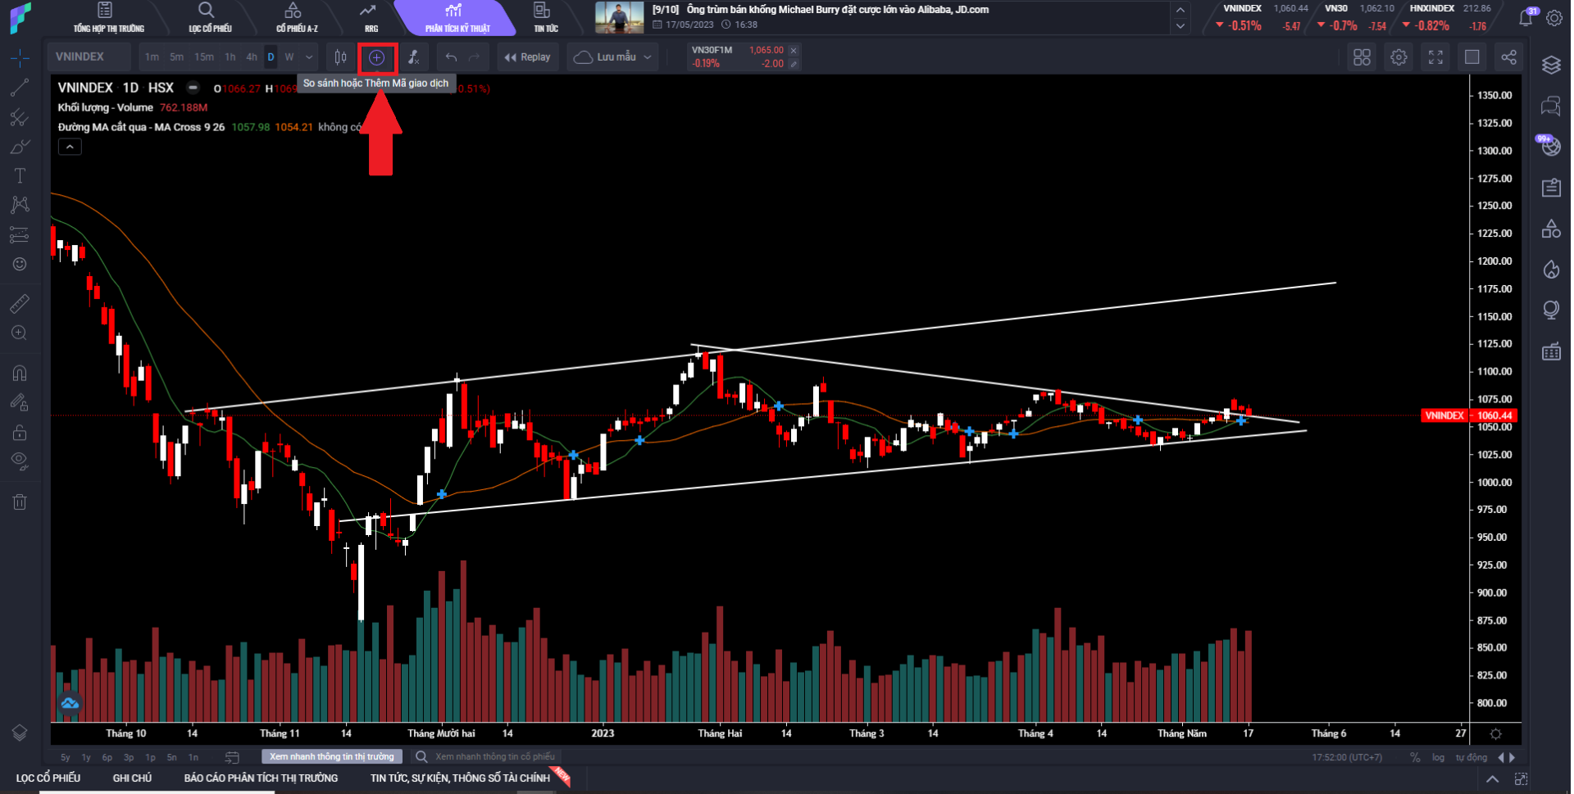
Task: Open the candlestick chart type selector
Action: pyautogui.click(x=340, y=57)
